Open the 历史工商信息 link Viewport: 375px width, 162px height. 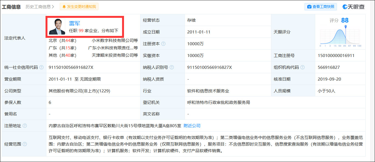(x=40, y=7)
